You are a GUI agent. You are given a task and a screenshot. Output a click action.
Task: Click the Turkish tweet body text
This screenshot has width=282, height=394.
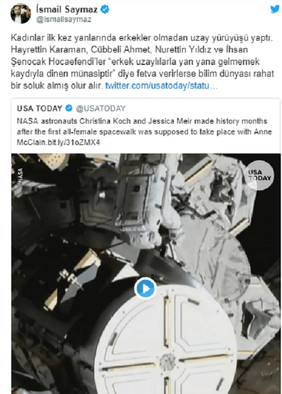click(142, 62)
